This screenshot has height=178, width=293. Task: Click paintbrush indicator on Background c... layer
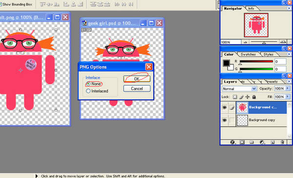232,107
